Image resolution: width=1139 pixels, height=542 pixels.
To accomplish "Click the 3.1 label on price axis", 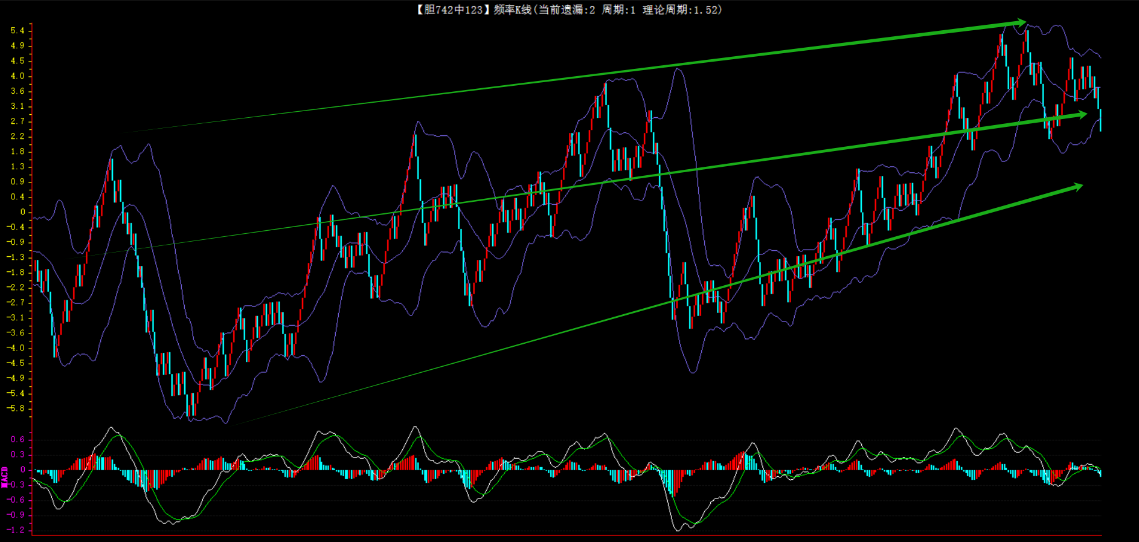I will click(18, 106).
